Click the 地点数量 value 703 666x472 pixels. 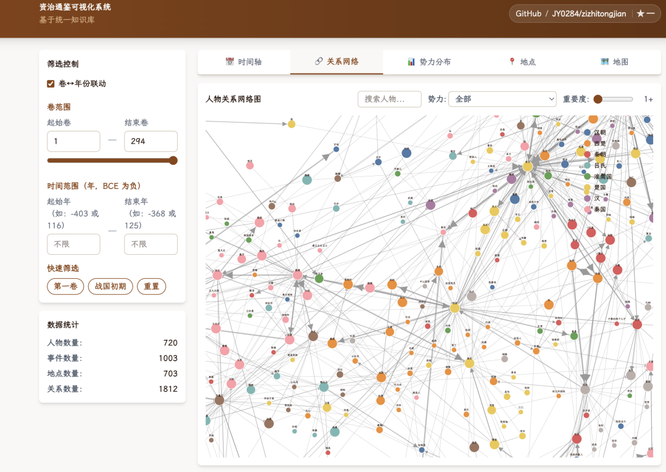[x=170, y=373]
